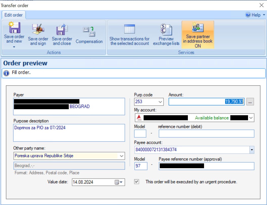Expand the Purp.code dropdown

(160, 102)
